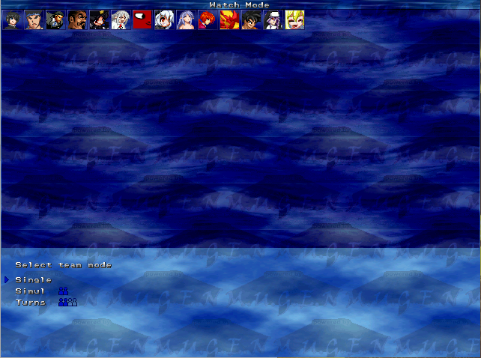Select purple-haired character with white cap
The width and height of the screenshot is (481, 358).
(273, 20)
